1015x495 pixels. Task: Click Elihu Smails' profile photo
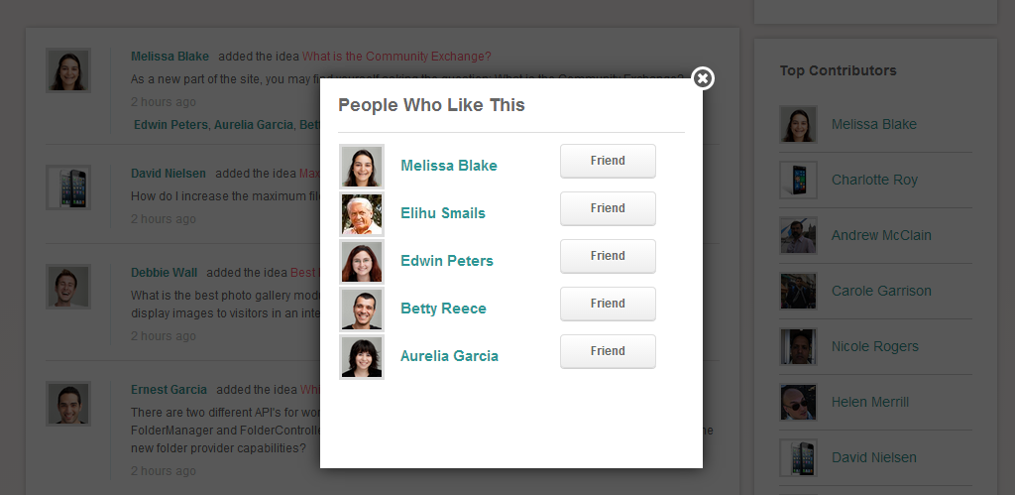pos(361,214)
